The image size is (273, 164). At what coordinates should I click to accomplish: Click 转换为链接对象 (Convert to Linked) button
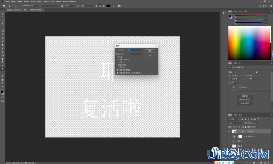click(x=245, y=100)
